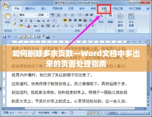The width and height of the screenshot is (152, 117).
Task: Switch to the 模板中心 tab
Action: pyautogui.click(x=30, y=8)
